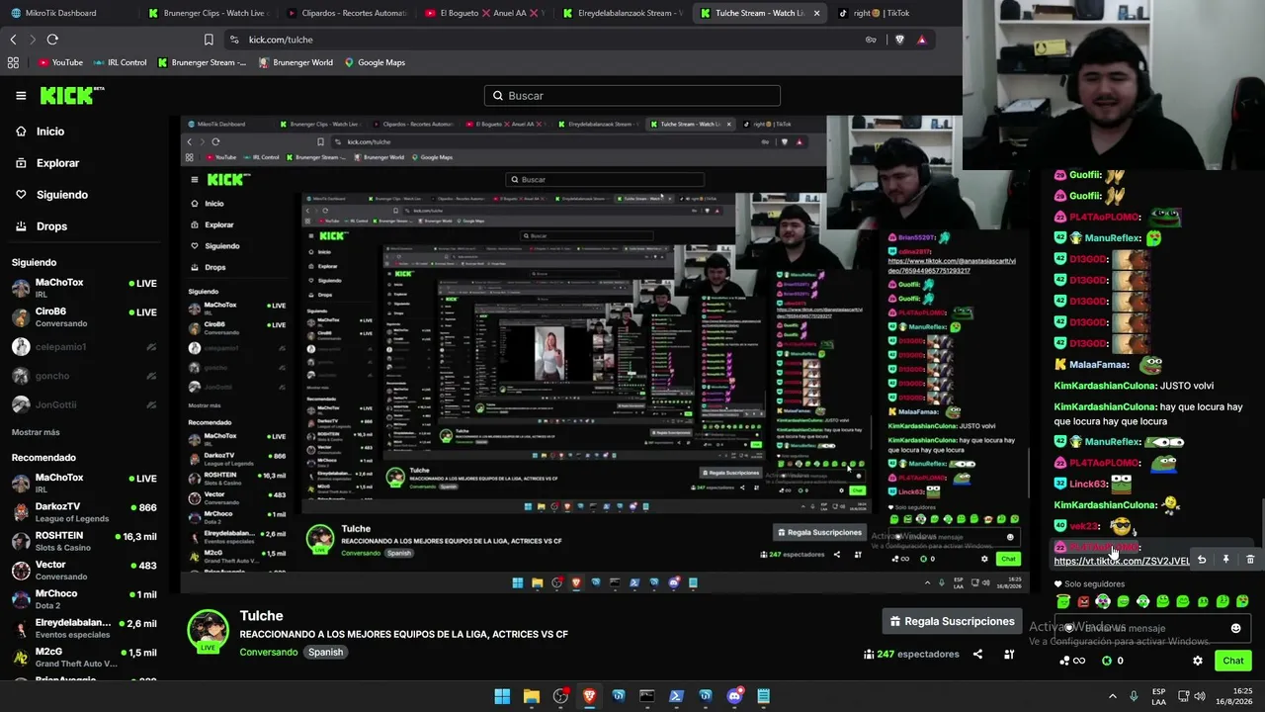The image size is (1265, 712).
Task: Open Elreydelabalanzaok recommended channel
Action: point(84,628)
